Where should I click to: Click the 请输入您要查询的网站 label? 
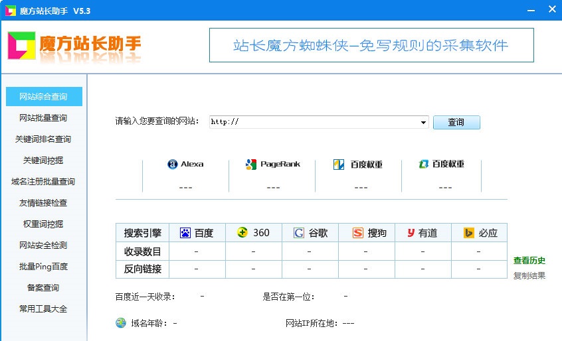(x=157, y=121)
